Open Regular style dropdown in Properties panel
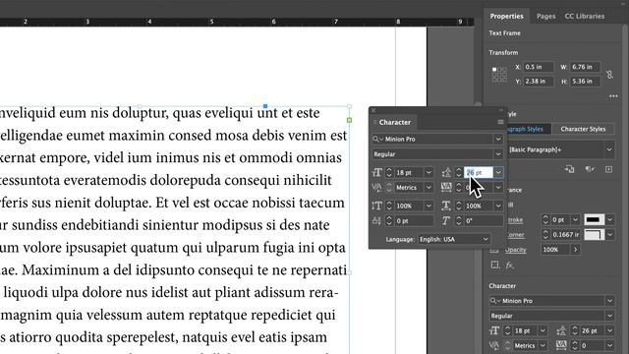The height and width of the screenshot is (354, 629). [609, 316]
